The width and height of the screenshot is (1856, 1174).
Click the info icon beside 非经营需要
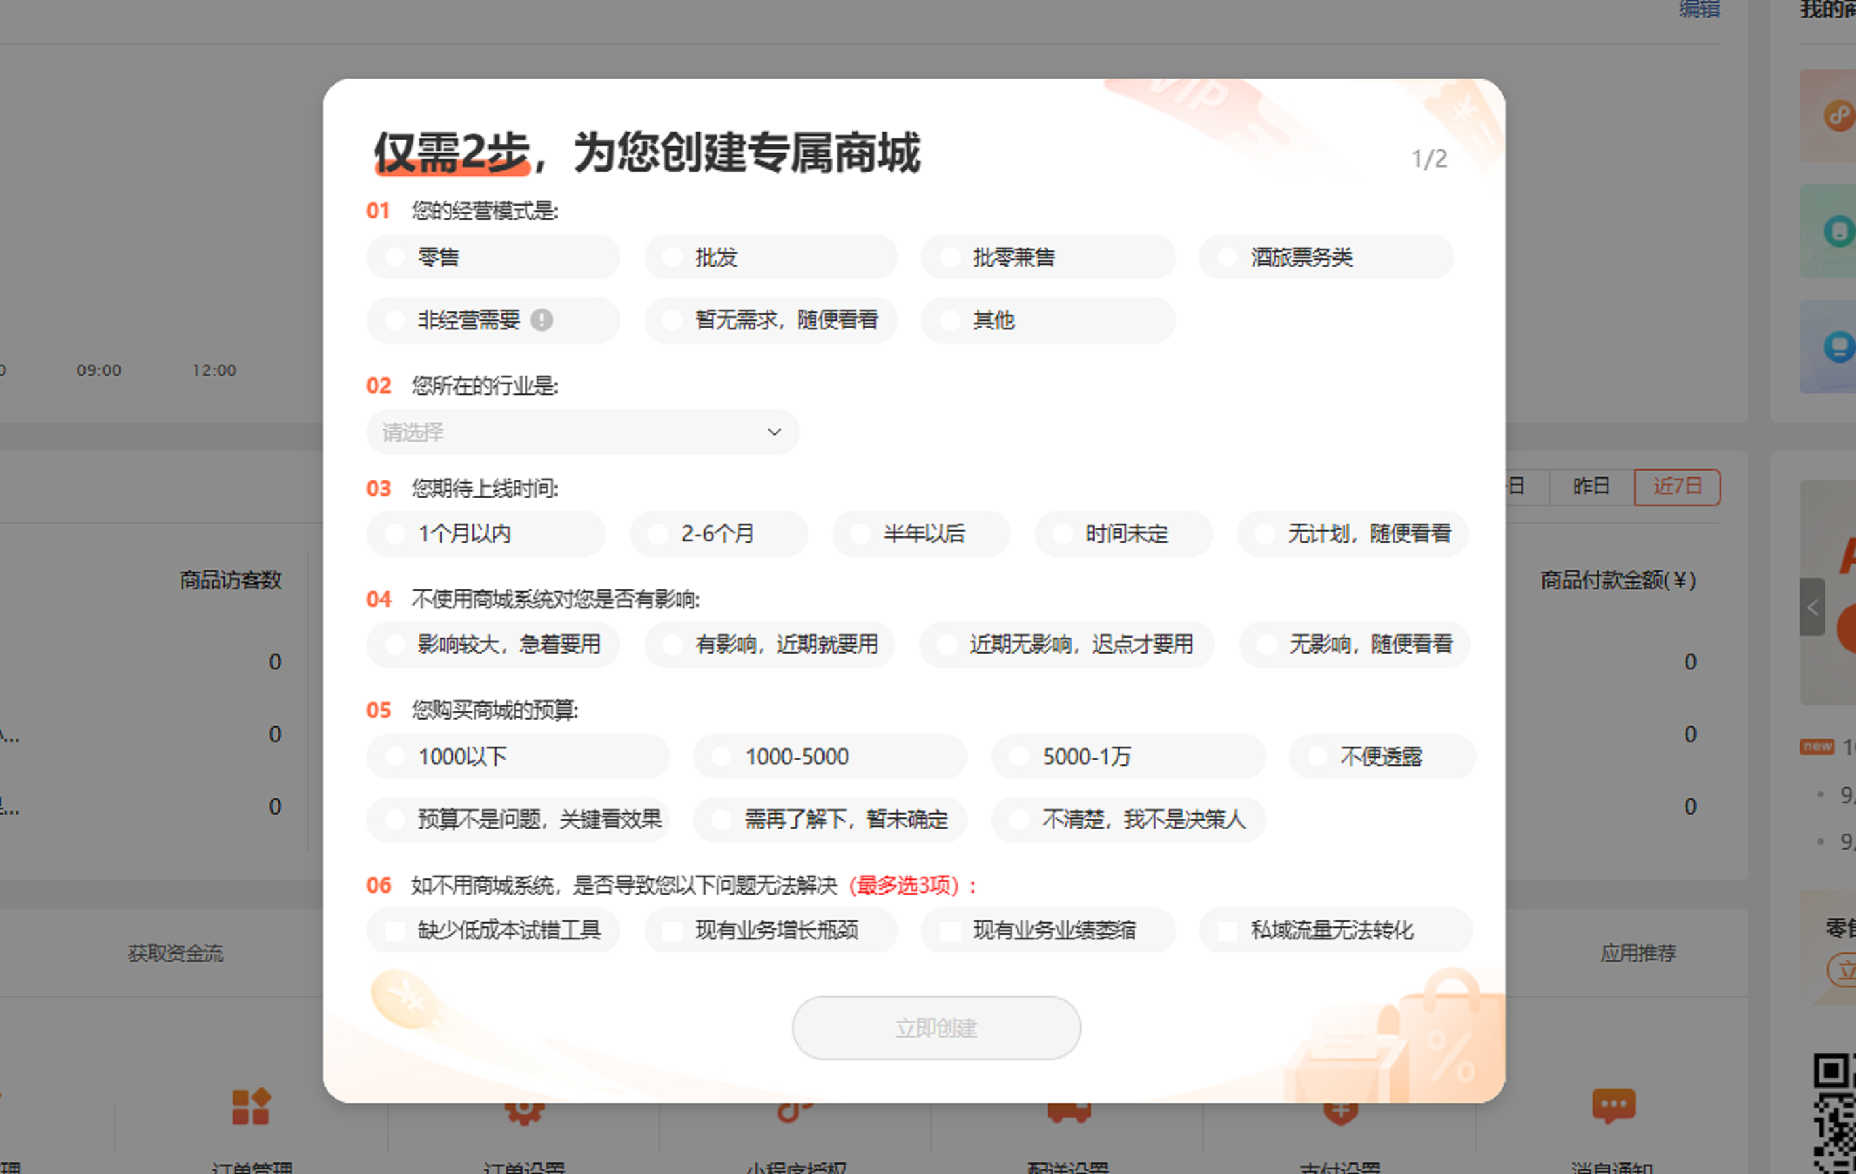tap(541, 319)
